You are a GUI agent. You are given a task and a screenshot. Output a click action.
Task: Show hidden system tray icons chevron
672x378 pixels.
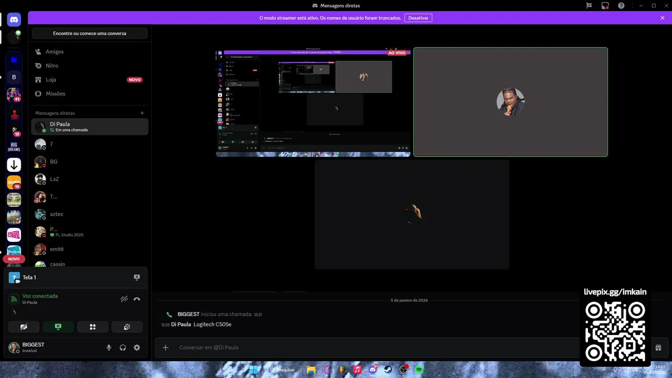[x=604, y=370]
